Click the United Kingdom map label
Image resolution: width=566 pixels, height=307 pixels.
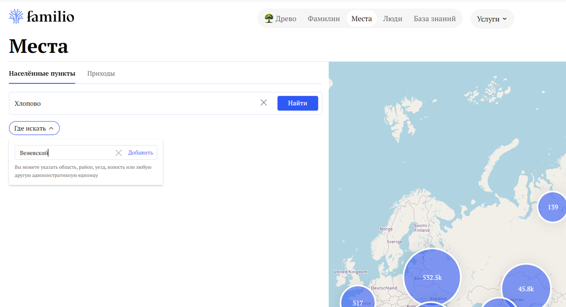[350, 272]
